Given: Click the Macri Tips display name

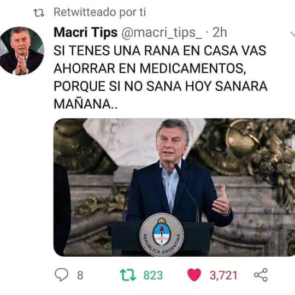Looking at the screenshot, I should [86, 32].
